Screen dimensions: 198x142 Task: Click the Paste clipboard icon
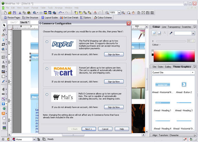point(29,13)
